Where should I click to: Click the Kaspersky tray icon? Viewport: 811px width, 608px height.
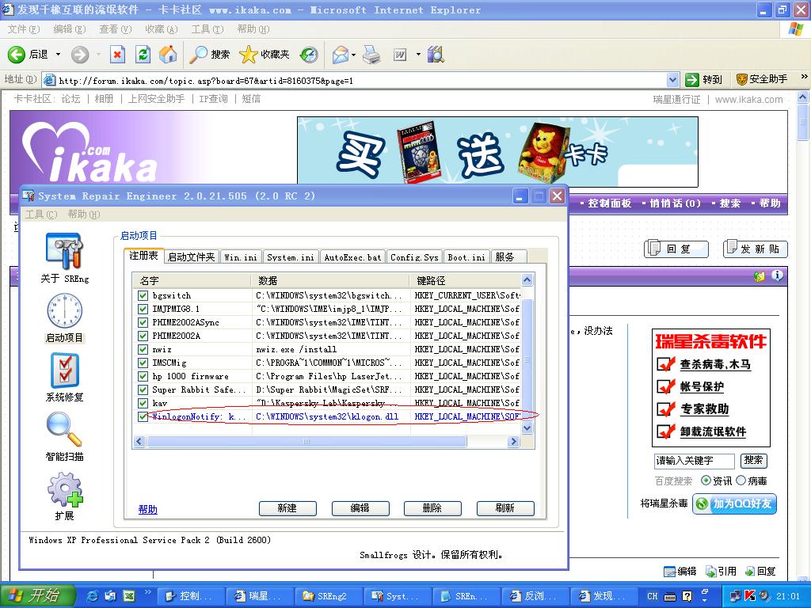[x=750, y=596]
